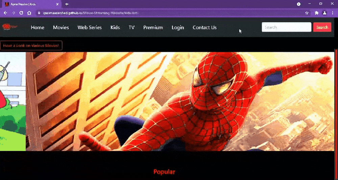The image size is (338, 180).
Task: Click the Spider-Man carousel banner image
Action: (180, 101)
